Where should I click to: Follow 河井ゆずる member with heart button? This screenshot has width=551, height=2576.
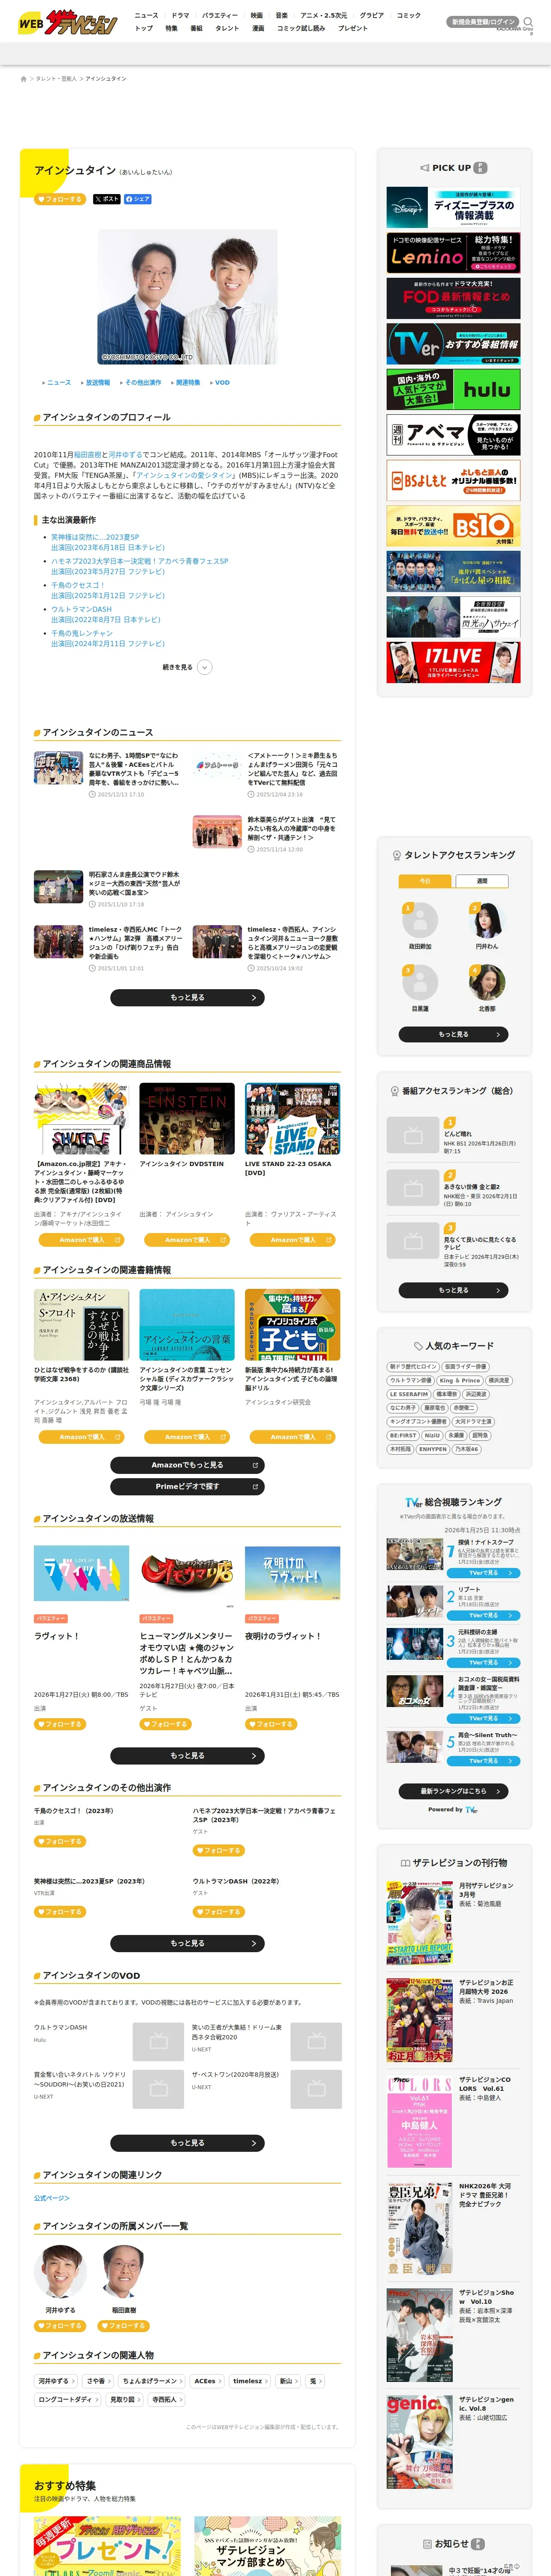click(60, 2326)
